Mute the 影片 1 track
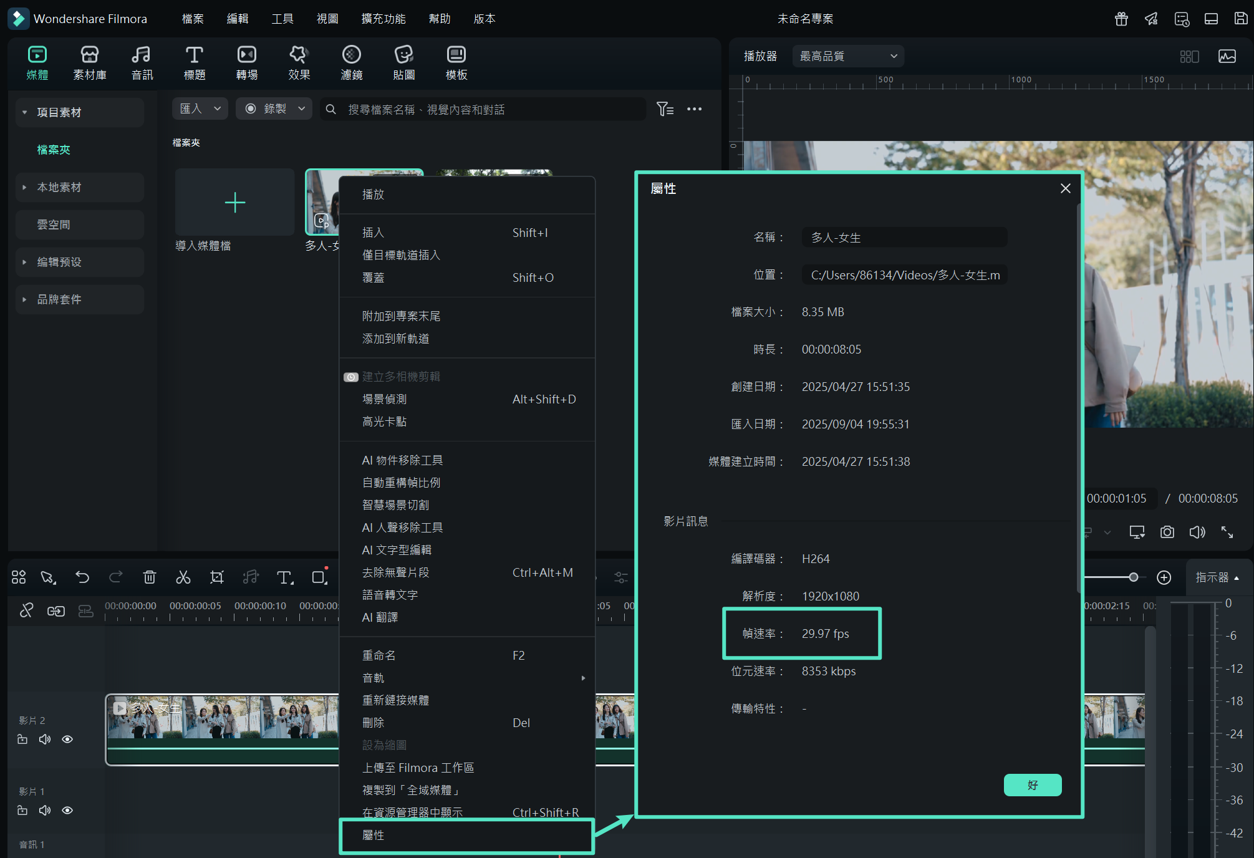Image resolution: width=1254 pixels, height=858 pixels. (44, 810)
